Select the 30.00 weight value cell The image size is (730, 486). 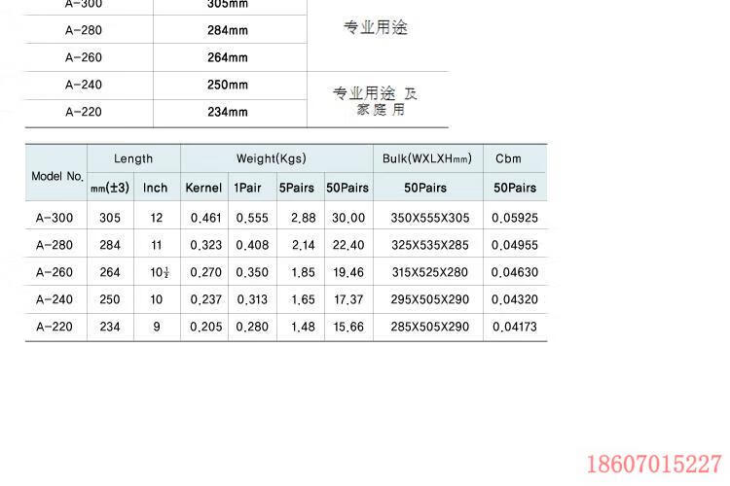(347, 218)
